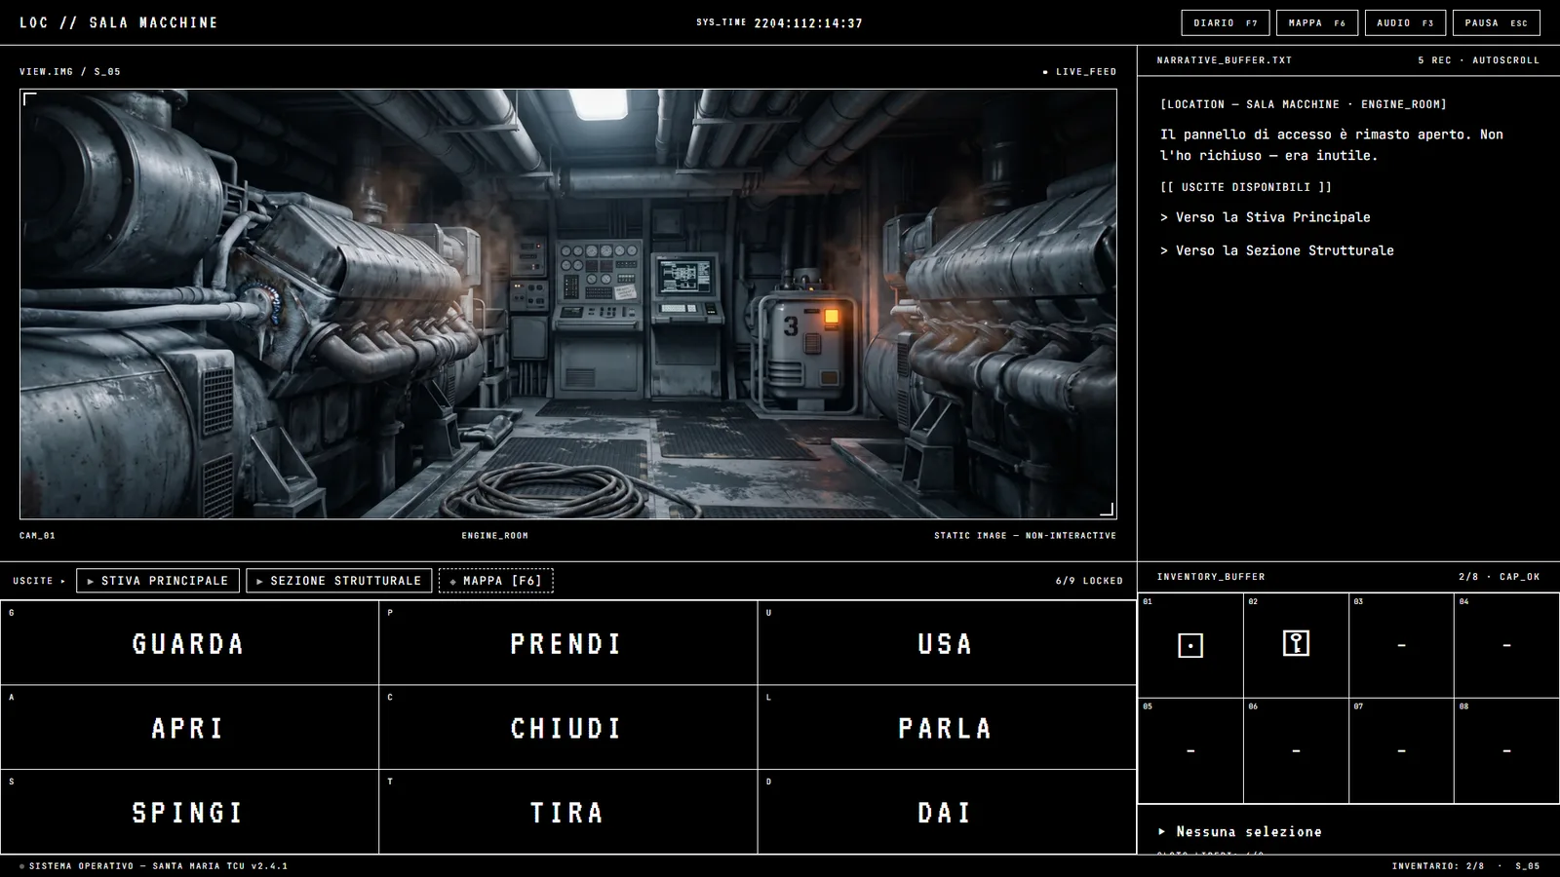Choose the PARLA verb
The width and height of the screenshot is (1560, 877).
[946, 728]
